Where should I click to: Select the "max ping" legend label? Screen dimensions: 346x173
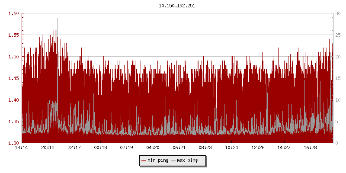[187, 160]
